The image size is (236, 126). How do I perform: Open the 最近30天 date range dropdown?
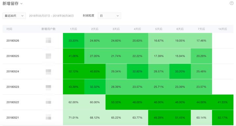click(x=14, y=16)
